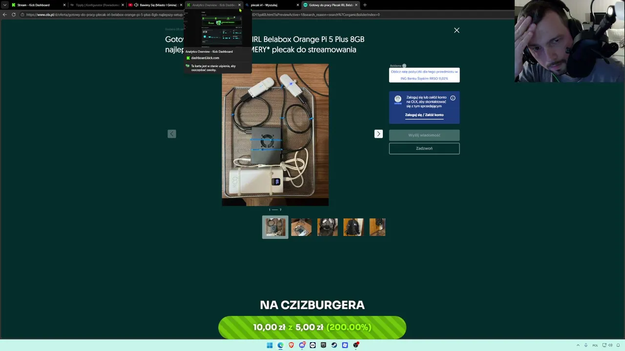This screenshot has width=625, height=351.
Task: Click the olx.pl address bar URL
Action: click(x=203, y=15)
